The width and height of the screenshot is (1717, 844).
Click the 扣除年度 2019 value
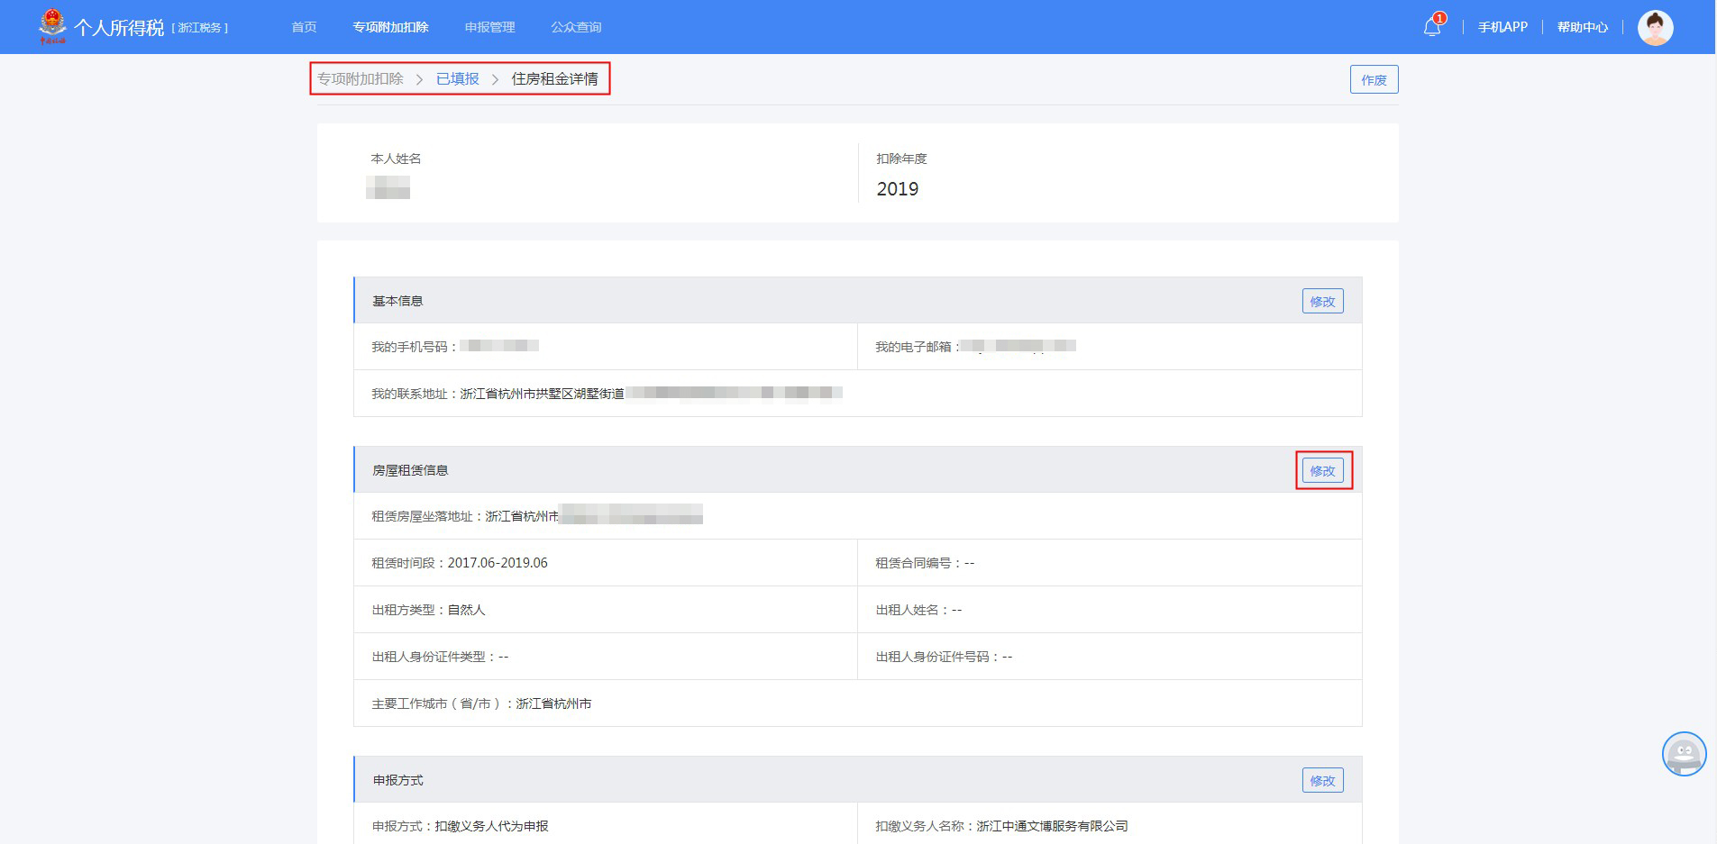point(897,189)
